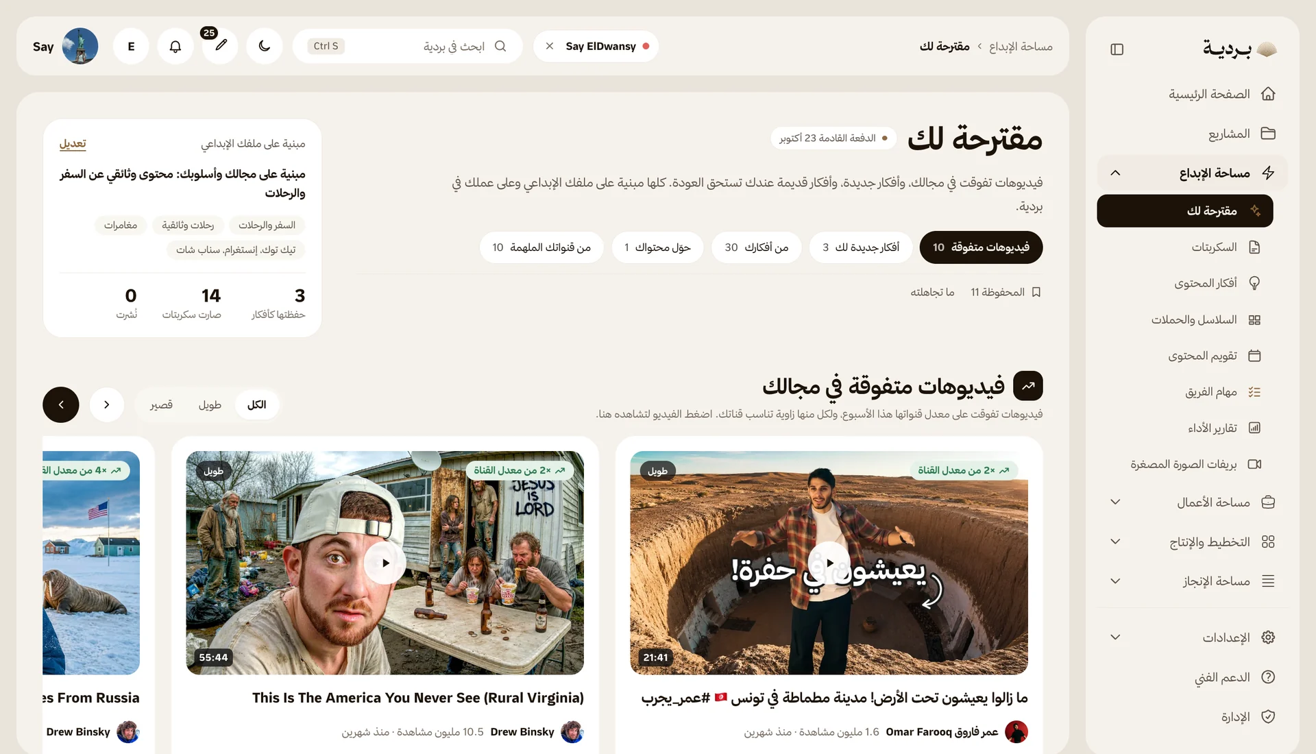Viewport: 1316px width, 754px height.
Task: Toggle dark mode moon icon
Action: (265, 47)
